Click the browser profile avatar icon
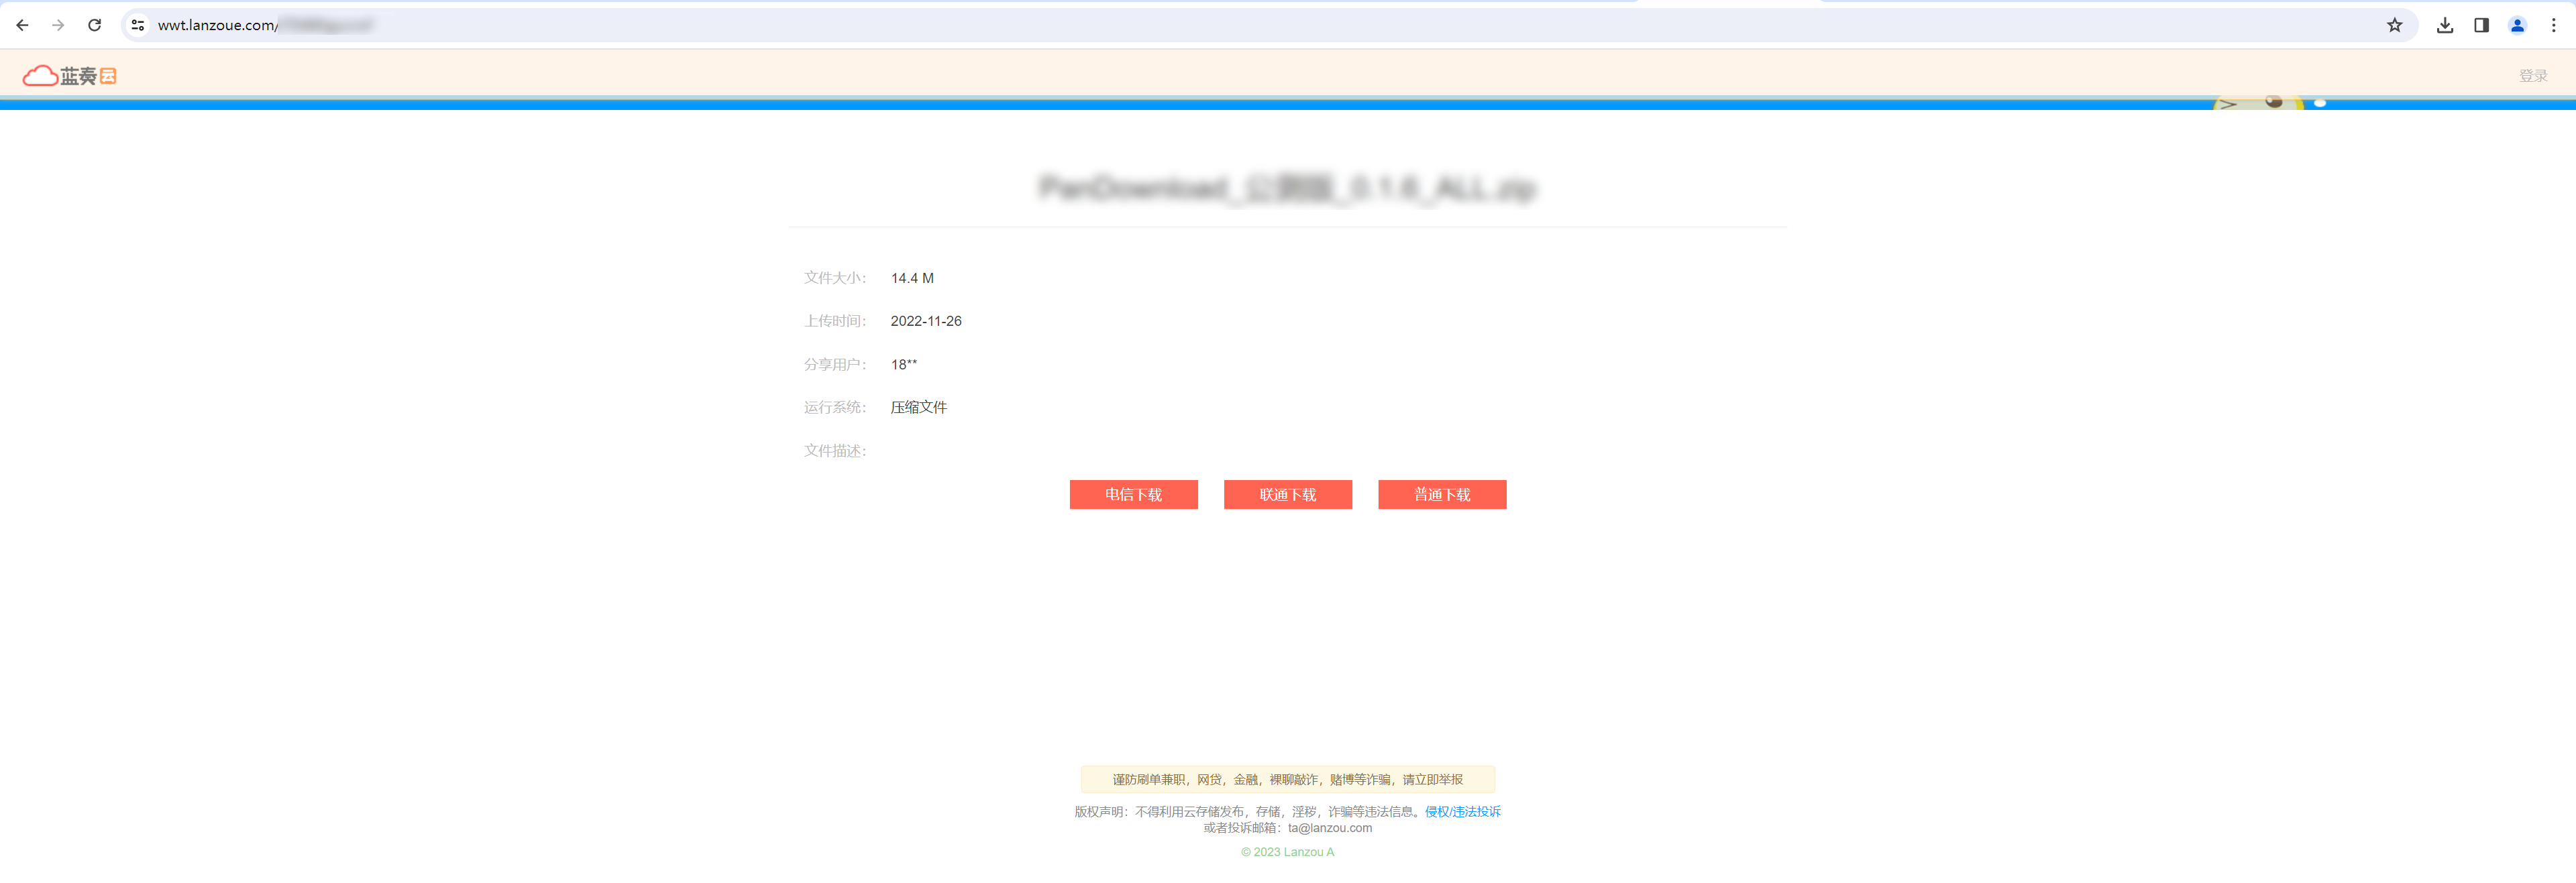 click(2517, 25)
